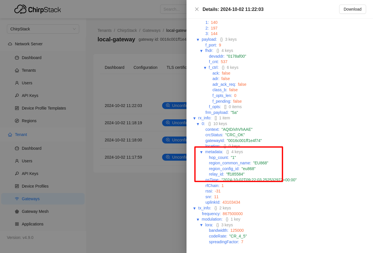Switch to the Configuration tab
The image size is (373, 253).
pos(145,67)
